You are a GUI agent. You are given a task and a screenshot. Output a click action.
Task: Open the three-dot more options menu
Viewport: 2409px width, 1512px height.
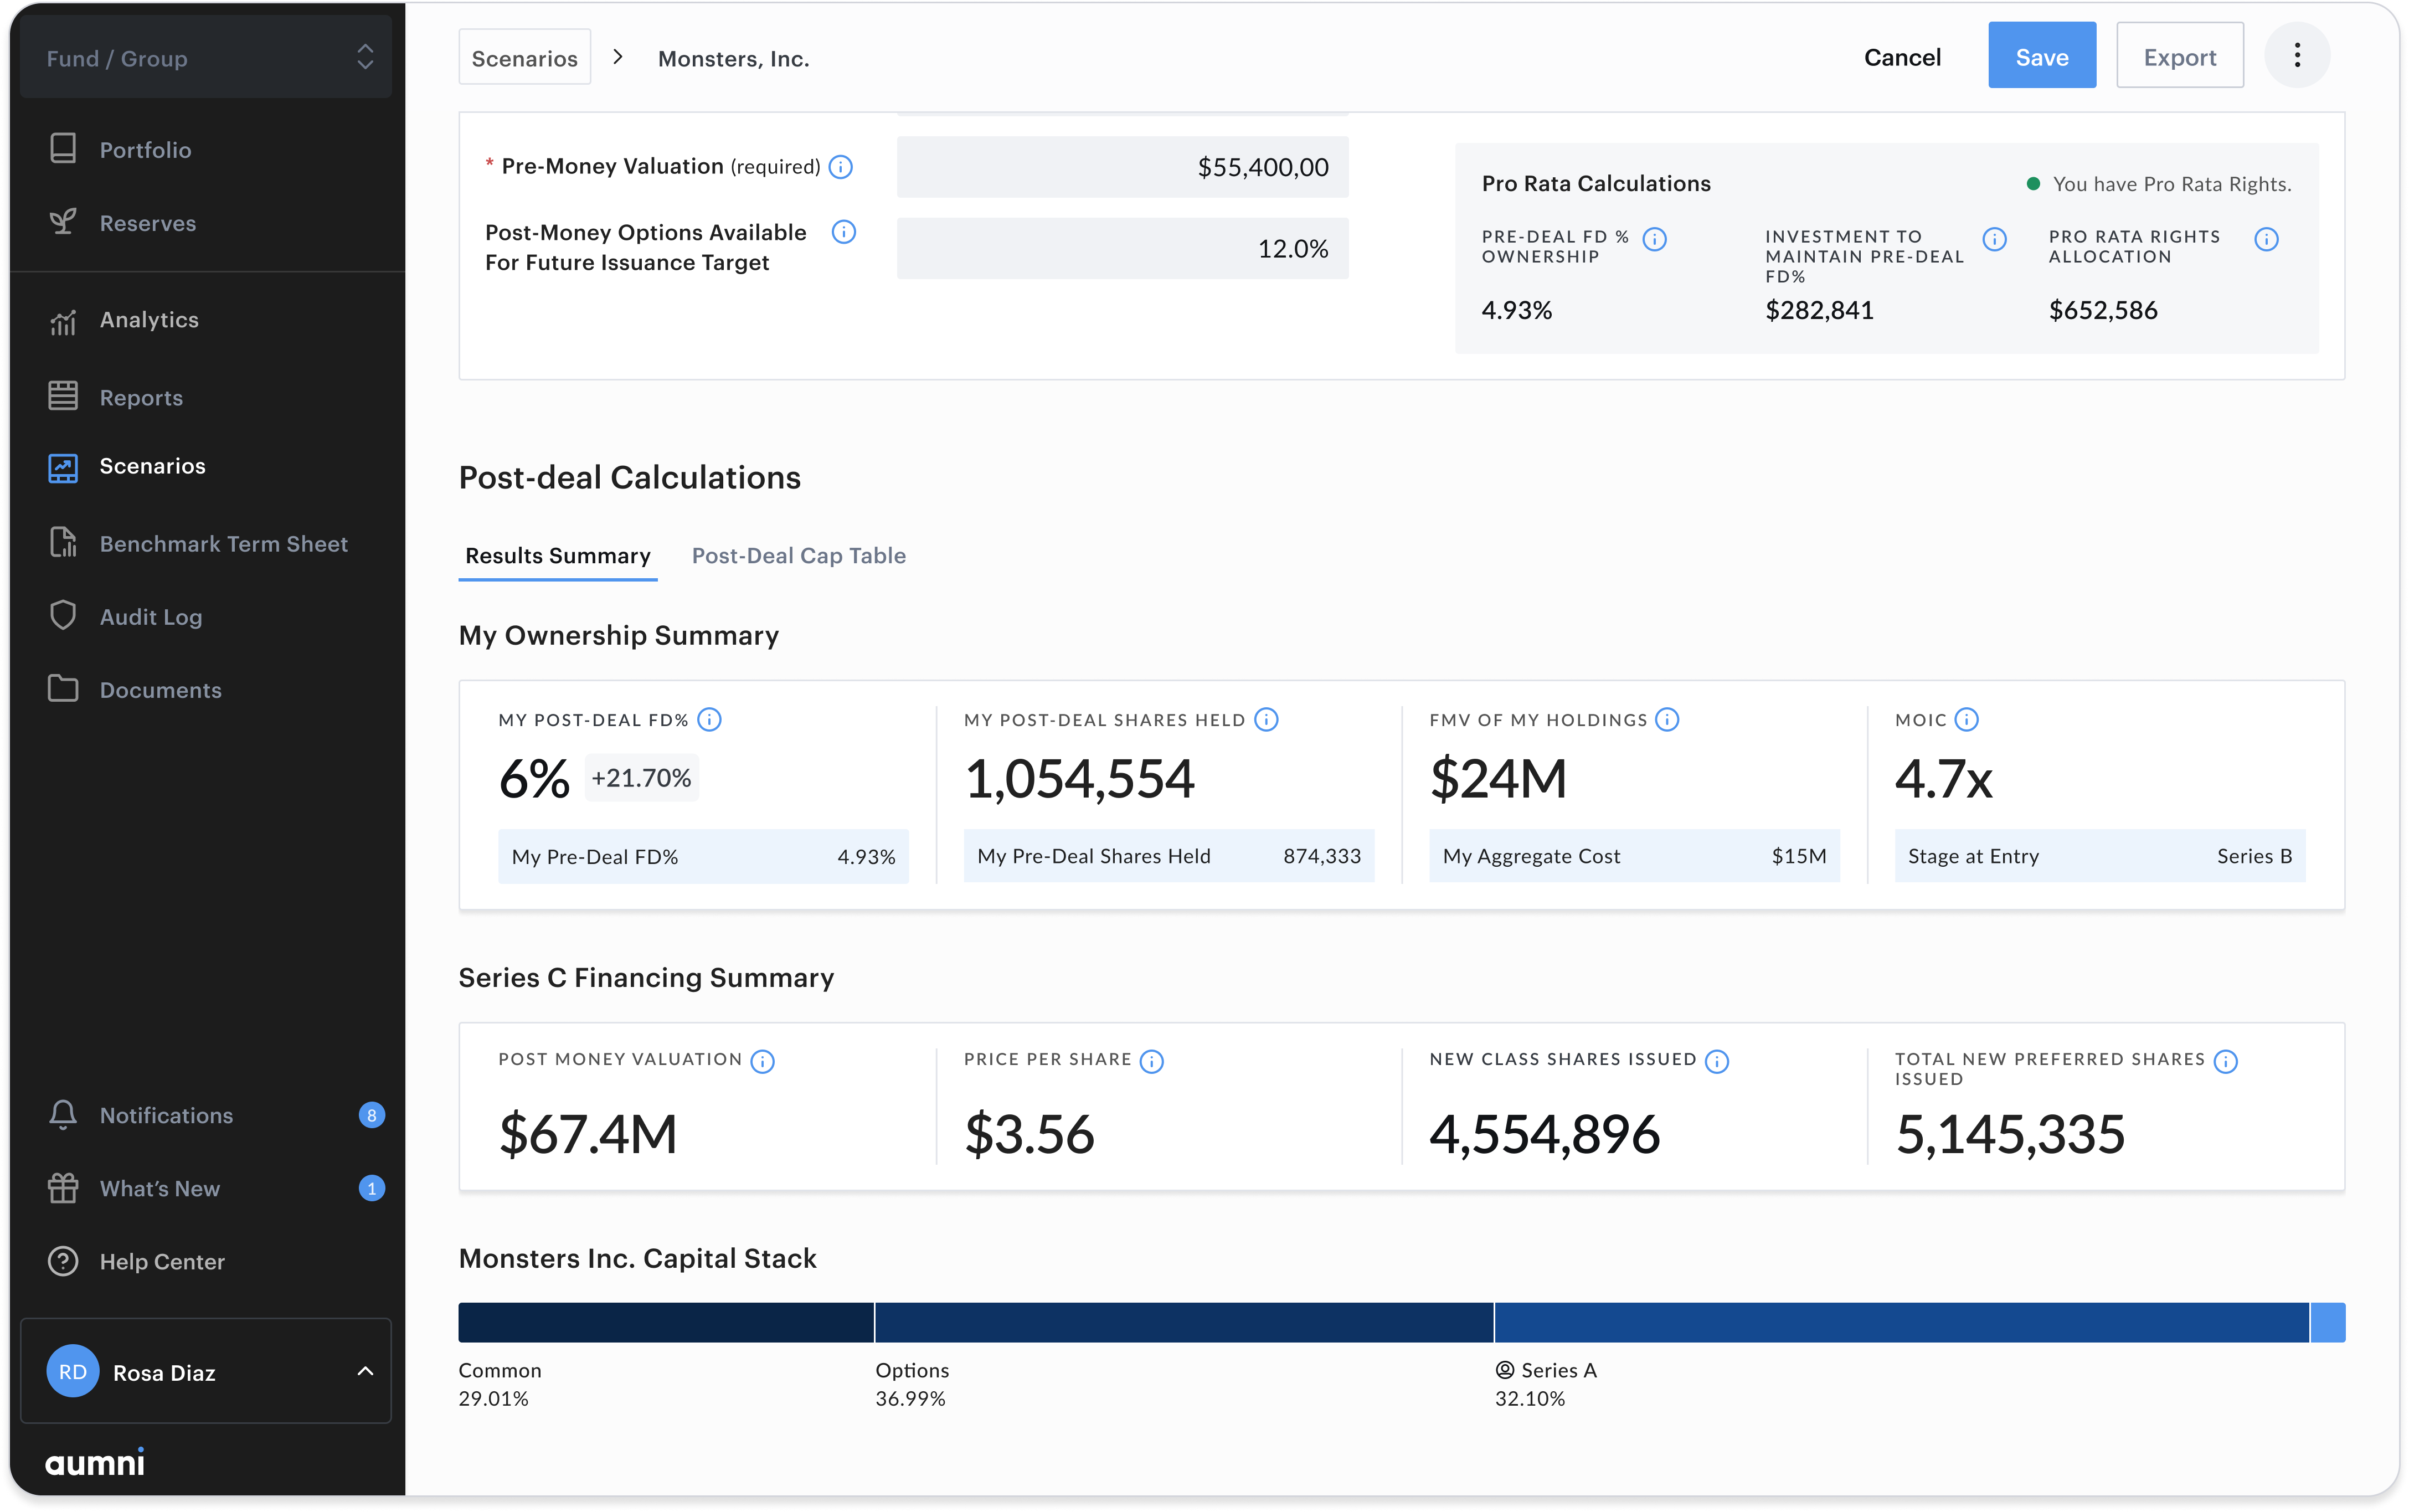point(2296,56)
